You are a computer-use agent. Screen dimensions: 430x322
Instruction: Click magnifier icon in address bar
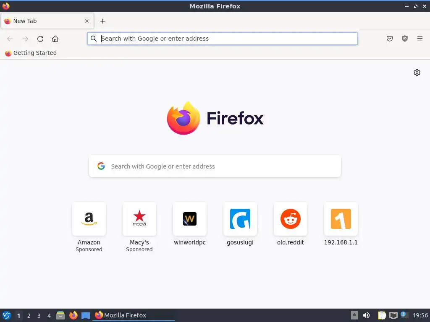tap(94, 39)
